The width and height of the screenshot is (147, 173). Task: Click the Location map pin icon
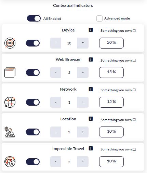[10, 132]
